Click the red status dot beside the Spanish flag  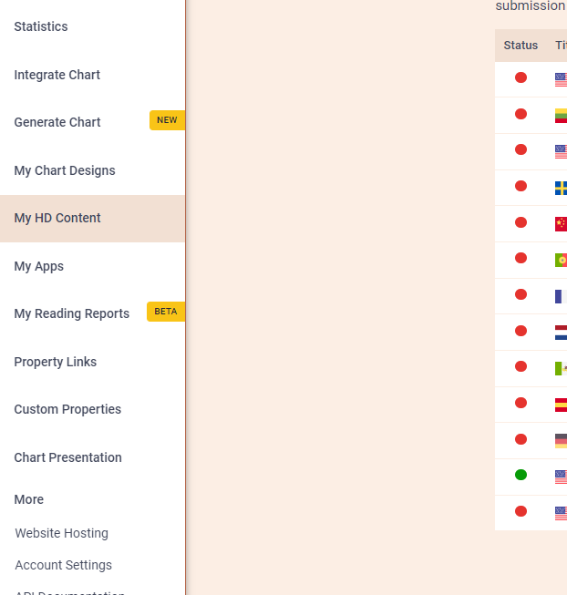[x=521, y=403]
